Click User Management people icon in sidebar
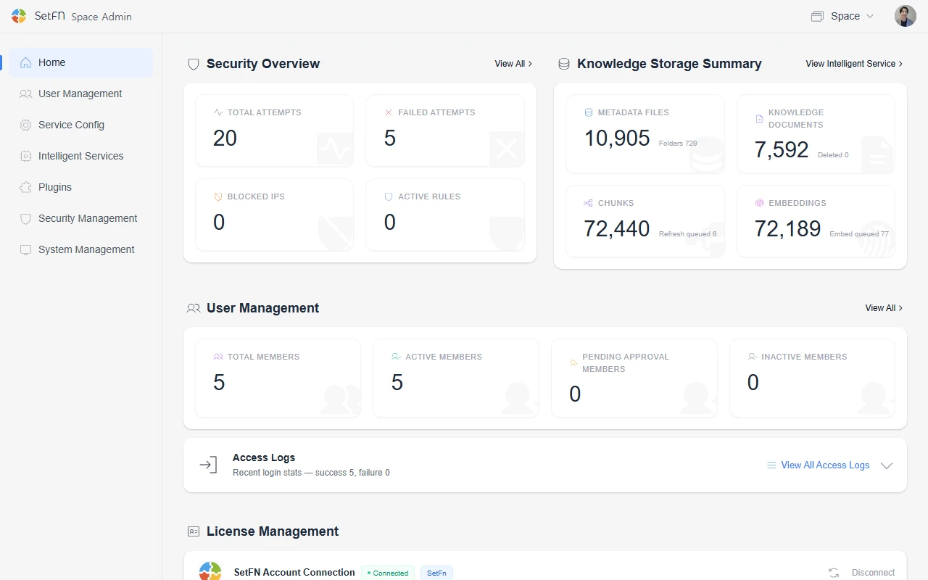The image size is (928, 580). click(x=26, y=94)
